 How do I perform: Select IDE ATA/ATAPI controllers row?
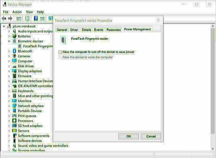click(x=36, y=86)
